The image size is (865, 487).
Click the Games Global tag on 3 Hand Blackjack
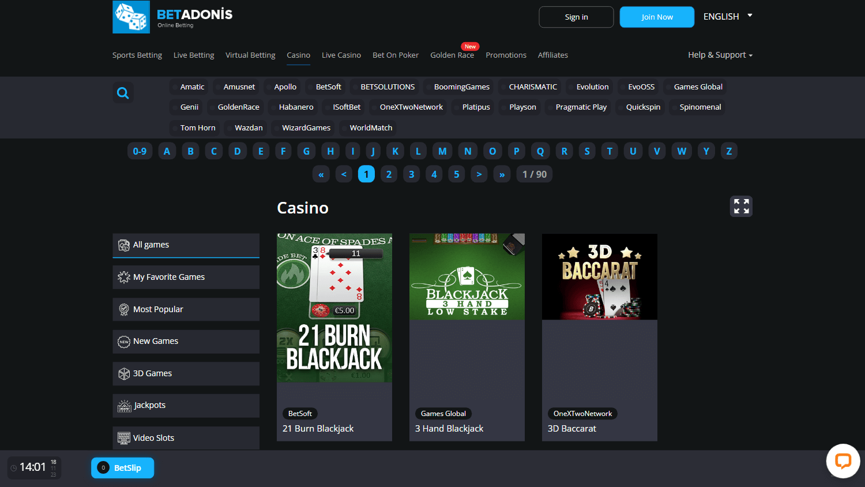tap(443, 414)
